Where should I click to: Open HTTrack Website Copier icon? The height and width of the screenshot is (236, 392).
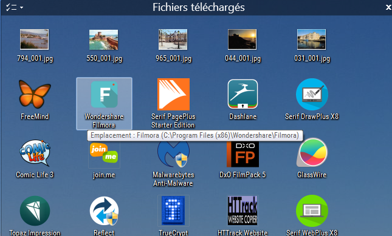click(x=242, y=211)
